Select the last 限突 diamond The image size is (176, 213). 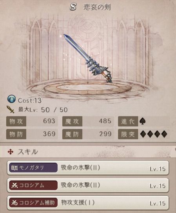coord(164,134)
